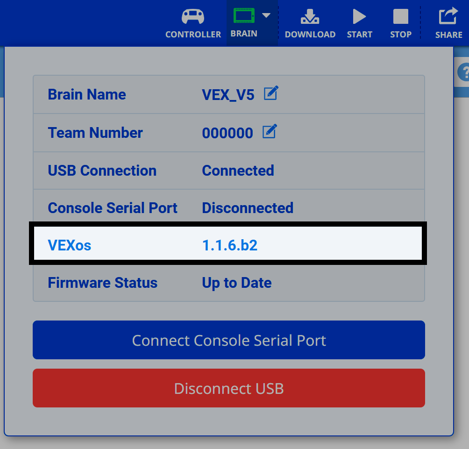Click the Console Serial Port row

click(x=228, y=207)
